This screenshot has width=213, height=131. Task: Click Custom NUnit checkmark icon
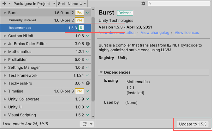(x=88, y=36)
